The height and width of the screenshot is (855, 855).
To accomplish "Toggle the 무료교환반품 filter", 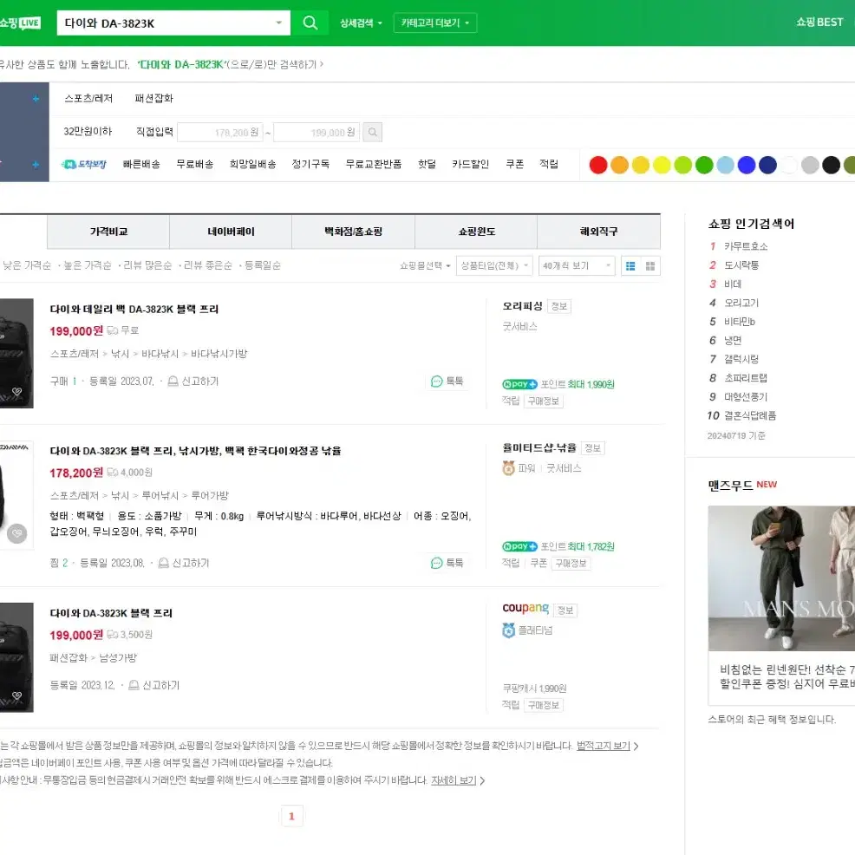I will 374,164.
